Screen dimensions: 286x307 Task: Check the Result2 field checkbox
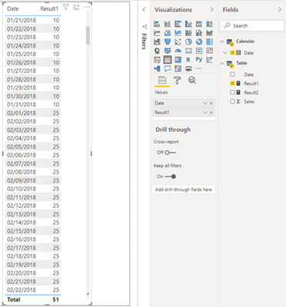(232, 92)
